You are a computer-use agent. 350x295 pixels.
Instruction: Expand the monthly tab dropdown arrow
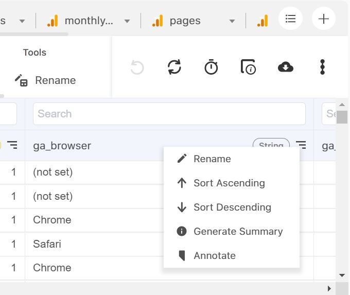point(127,21)
